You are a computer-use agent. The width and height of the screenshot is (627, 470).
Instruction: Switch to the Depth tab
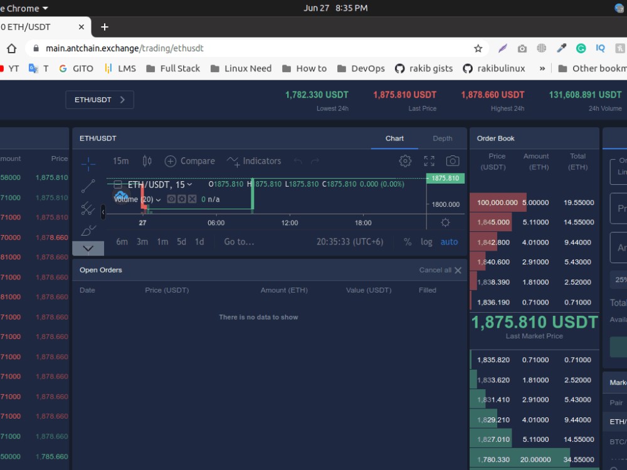point(443,138)
